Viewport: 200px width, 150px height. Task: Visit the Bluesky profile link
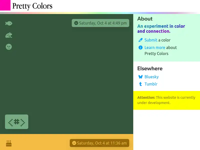[151, 77]
